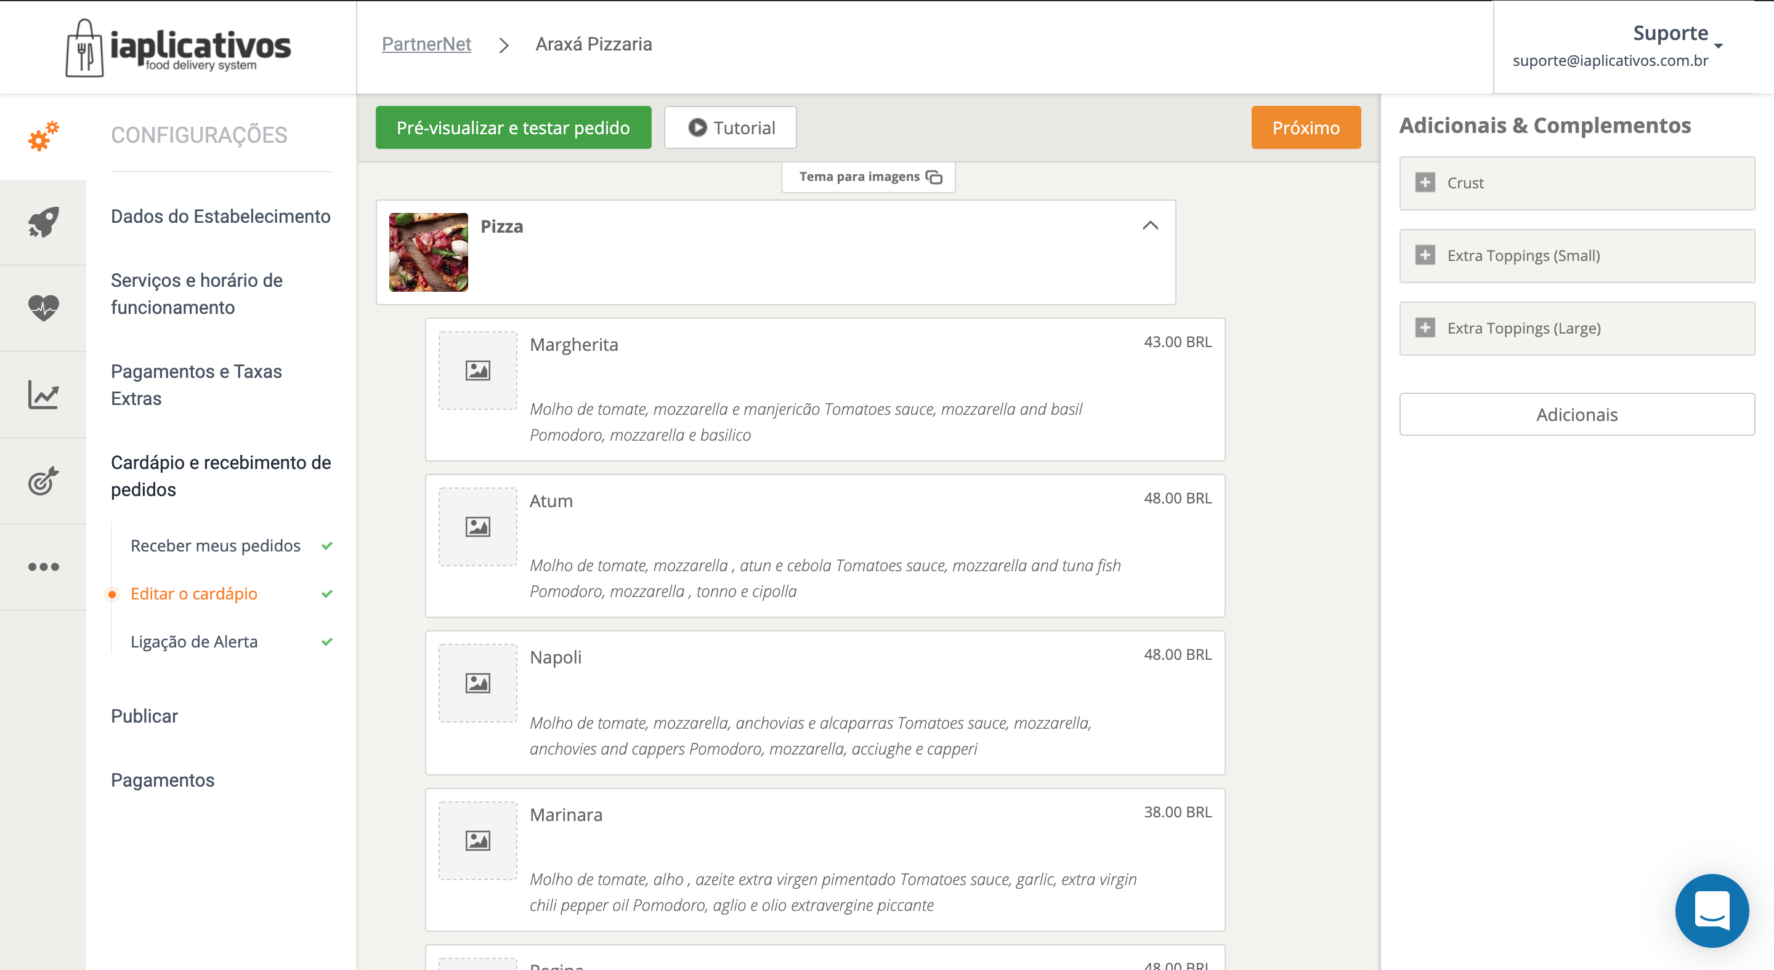Image resolution: width=1774 pixels, height=970 pixels.
Task: Open Tema para imagens option
Action: pyautogui.click(x=869, y=177)
